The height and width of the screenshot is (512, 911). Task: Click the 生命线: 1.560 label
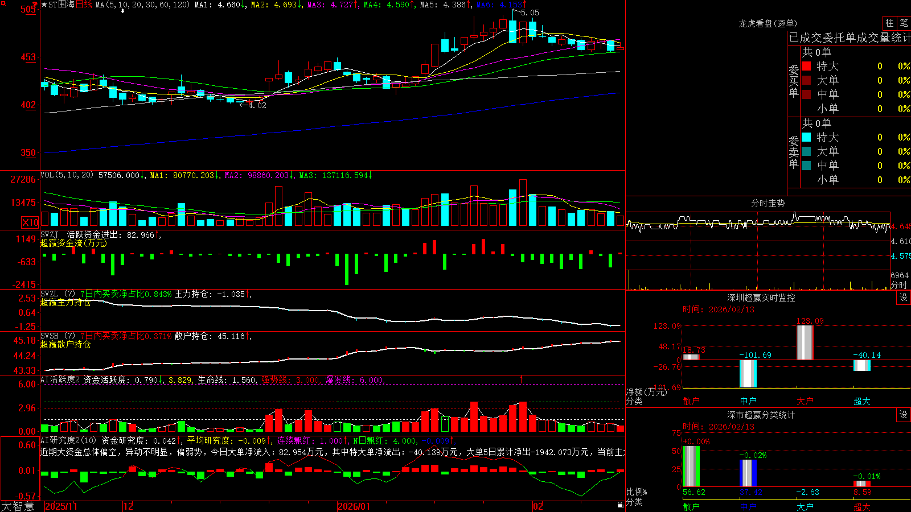[x=227, y=379]
